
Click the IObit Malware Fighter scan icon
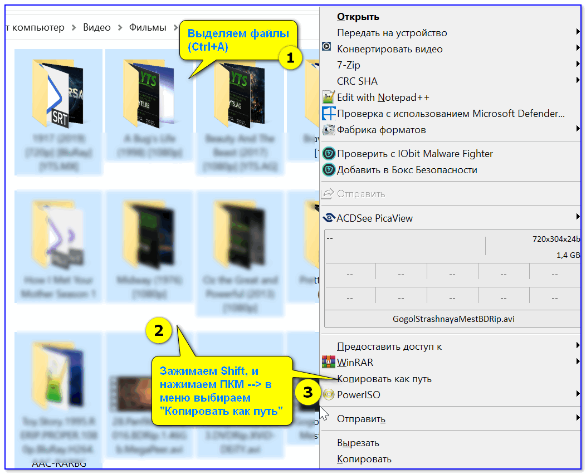(x=329, y=154)
